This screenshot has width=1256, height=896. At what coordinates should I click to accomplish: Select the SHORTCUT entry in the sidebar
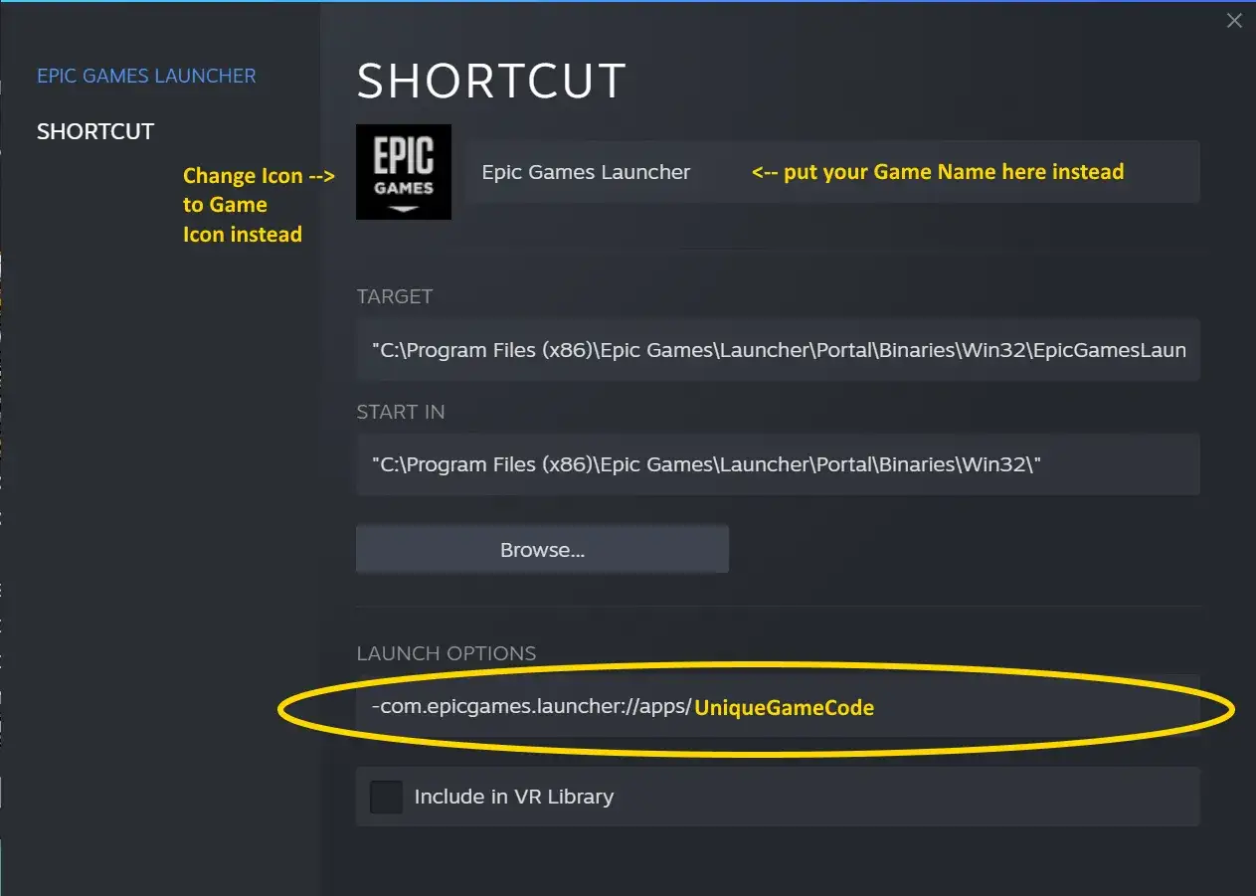[x=94, y=130]
